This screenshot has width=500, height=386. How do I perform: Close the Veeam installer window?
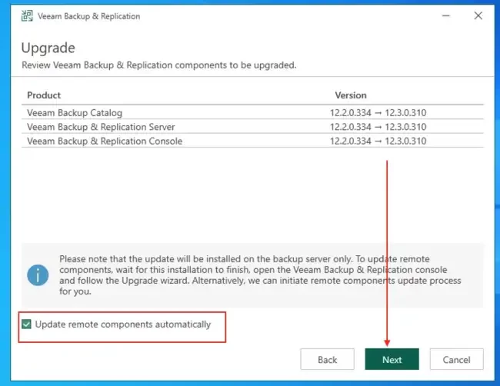[x=478, y=15]
